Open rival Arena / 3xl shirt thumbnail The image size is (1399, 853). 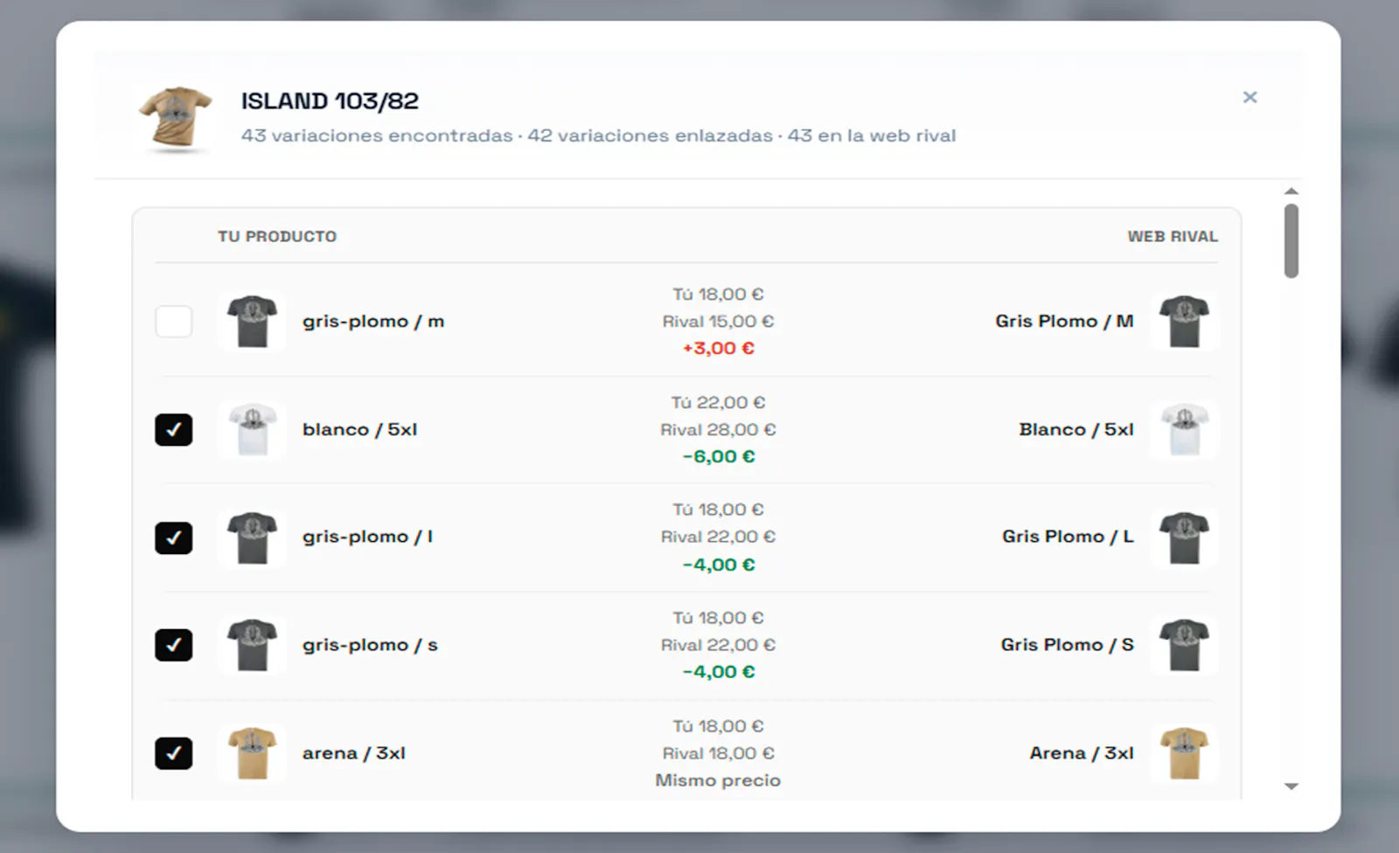(x=1185, y=753)
